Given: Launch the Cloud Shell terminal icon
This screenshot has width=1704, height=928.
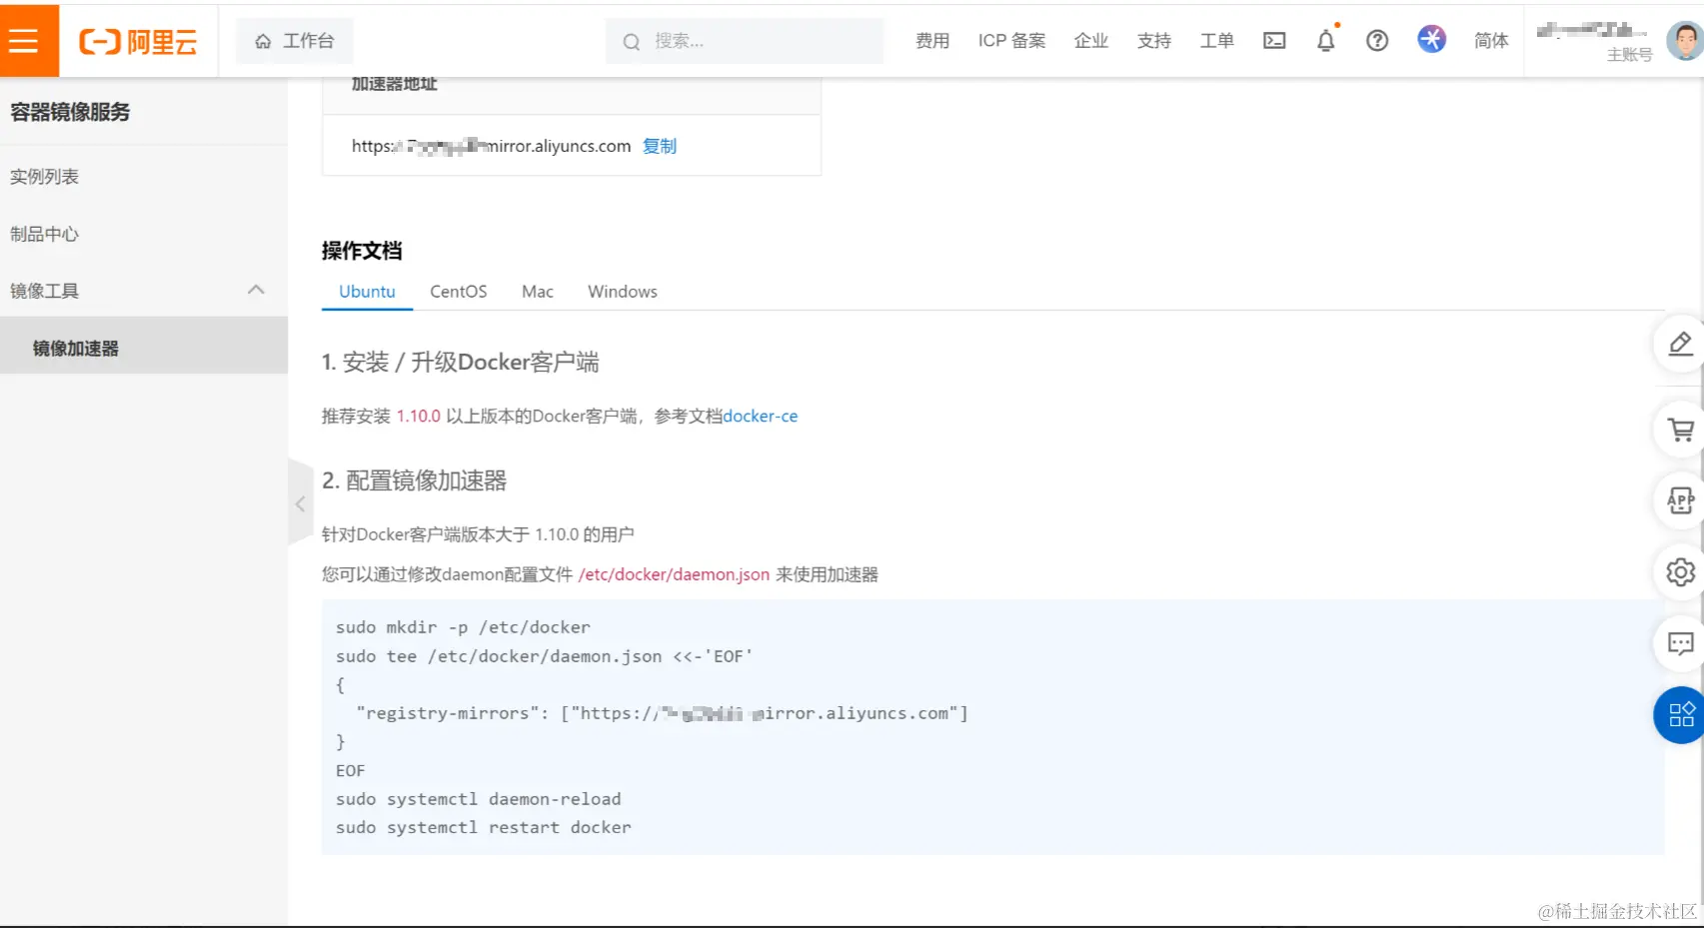Looking at the screenshot, I should (x=1274, y=41).
